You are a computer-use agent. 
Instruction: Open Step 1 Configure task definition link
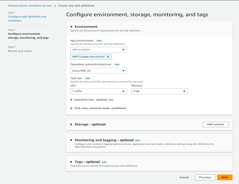(x=27, y=19)
